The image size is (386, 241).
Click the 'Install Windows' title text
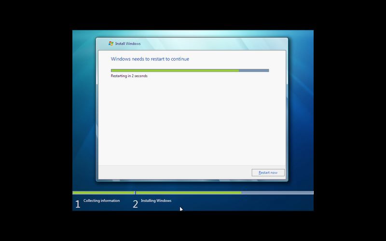click(x=128, y=43)
